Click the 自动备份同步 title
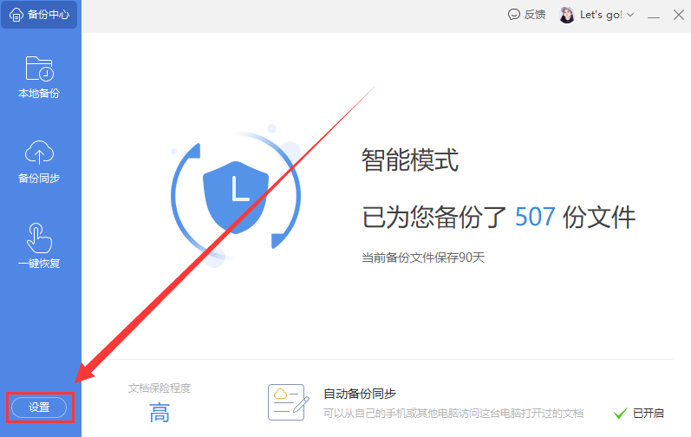Viewport: 691px width, 437px height. [360, 394]
